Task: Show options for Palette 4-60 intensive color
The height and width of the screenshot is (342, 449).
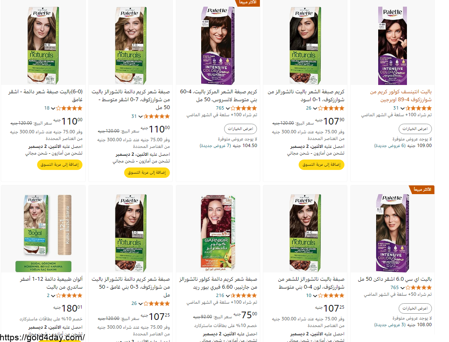Action: (241, 129)
